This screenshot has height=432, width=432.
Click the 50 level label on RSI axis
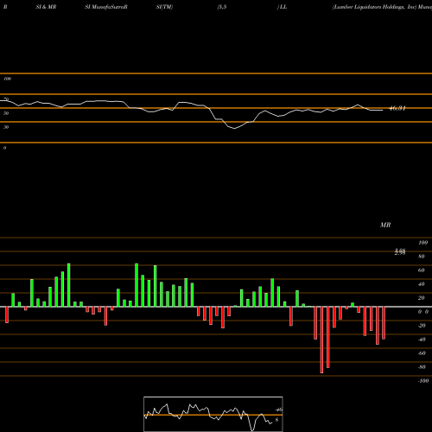[x=6, y=113]
